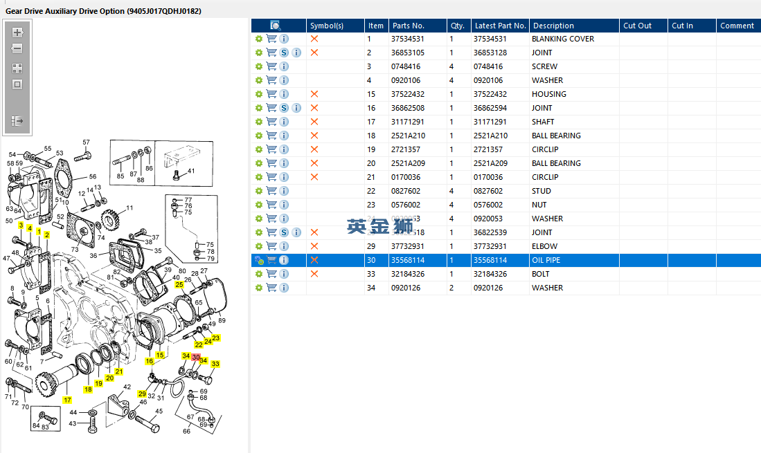The width and height of the screenshot is (761, 453).
Task: Click the Cut In column header
Action: pyautogui.click(x=692, y=26)
